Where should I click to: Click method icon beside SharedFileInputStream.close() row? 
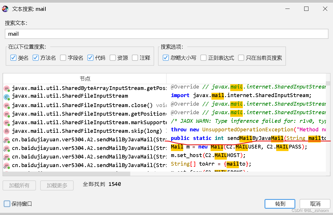tap(7, 106)
